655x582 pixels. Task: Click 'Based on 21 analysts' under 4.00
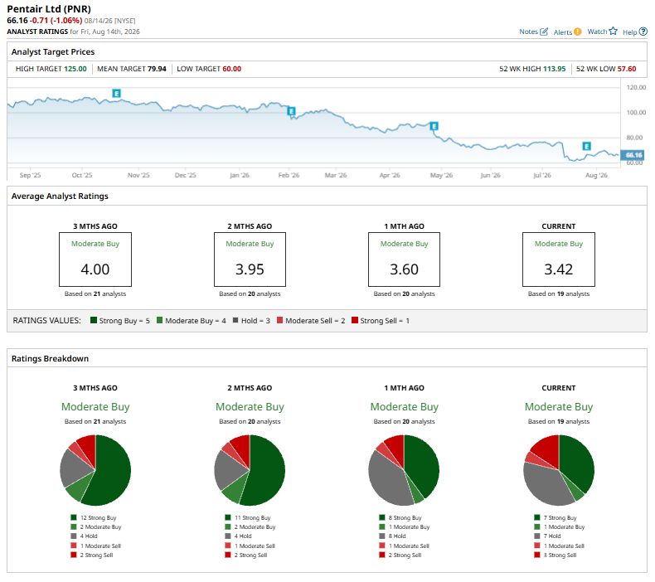(x=95, y=293)
